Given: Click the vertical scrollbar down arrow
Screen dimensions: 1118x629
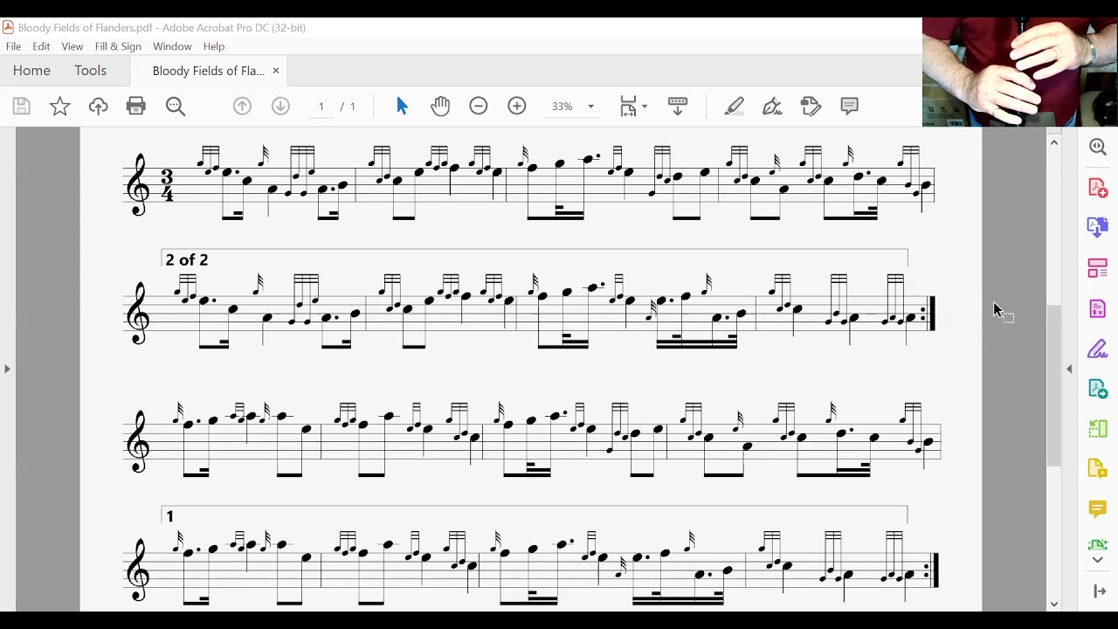Looking at the screenshot, I should coord(1054,604).
